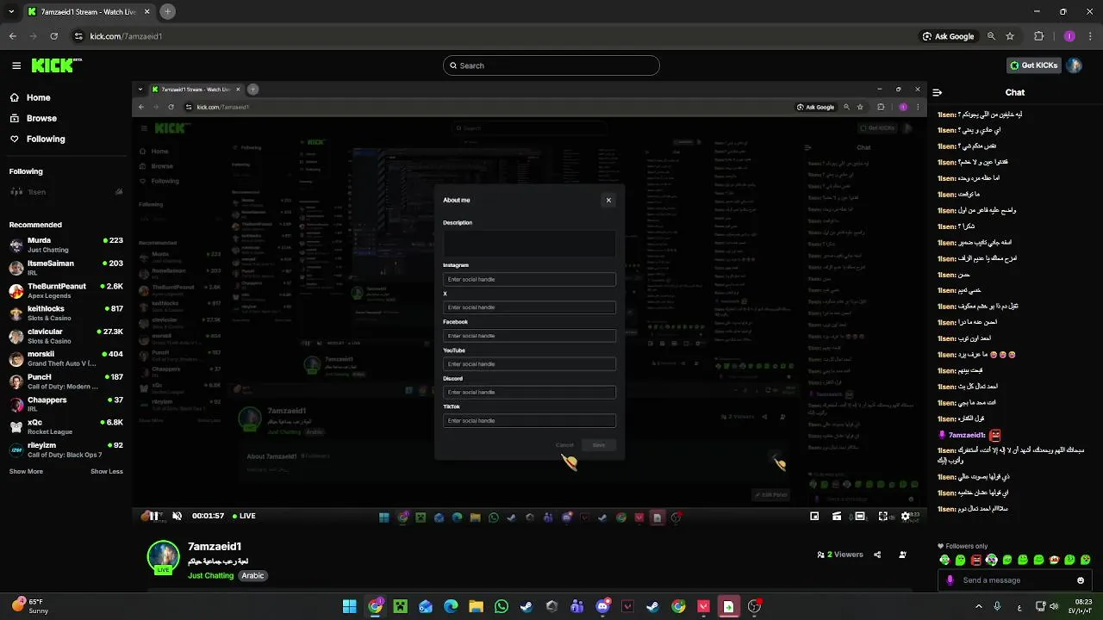Click the Followers only chat notice
Viewport: 1103px width, 620px height.
click(x=963, y=546)
